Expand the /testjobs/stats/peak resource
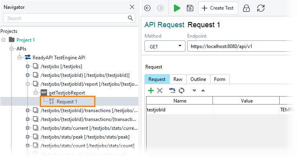297x157 pixels. coord(28,137)
